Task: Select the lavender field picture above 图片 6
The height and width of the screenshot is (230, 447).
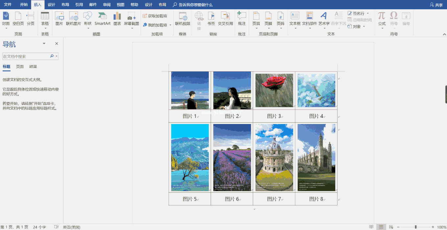Action: pyautogui.click(x=232, y=157)
